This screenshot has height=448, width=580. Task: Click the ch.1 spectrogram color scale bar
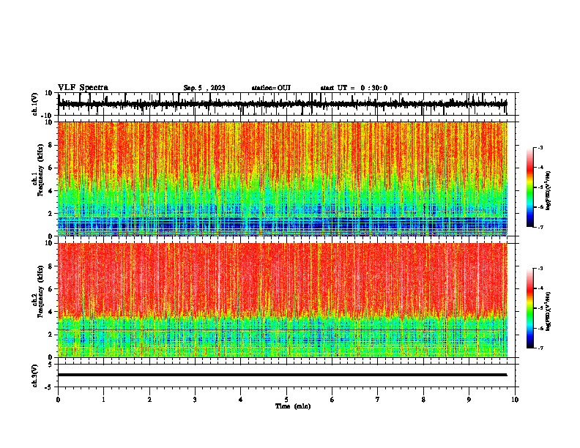pos(529,187)
